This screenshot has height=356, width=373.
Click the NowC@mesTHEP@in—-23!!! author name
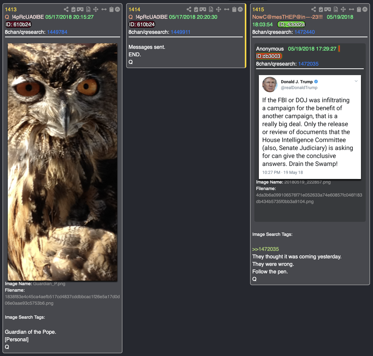click(287, 17)
